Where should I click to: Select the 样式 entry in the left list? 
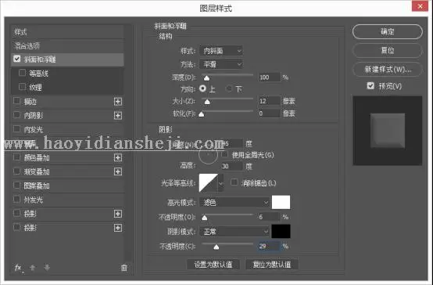pyautogui.click(x=67, y=32)
